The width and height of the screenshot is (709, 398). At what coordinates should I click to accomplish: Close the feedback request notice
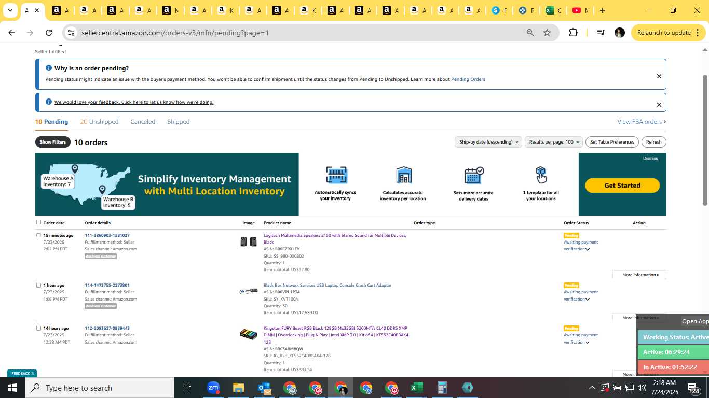click(659, 105)
